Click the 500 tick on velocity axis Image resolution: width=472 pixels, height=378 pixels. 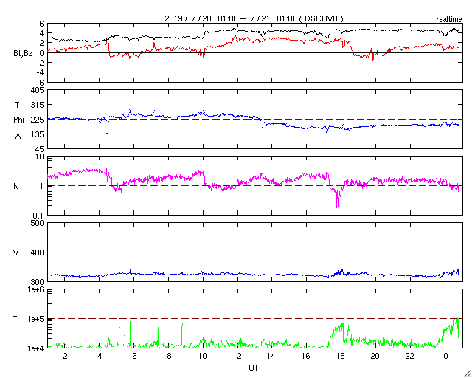click(x=36, y=223)
